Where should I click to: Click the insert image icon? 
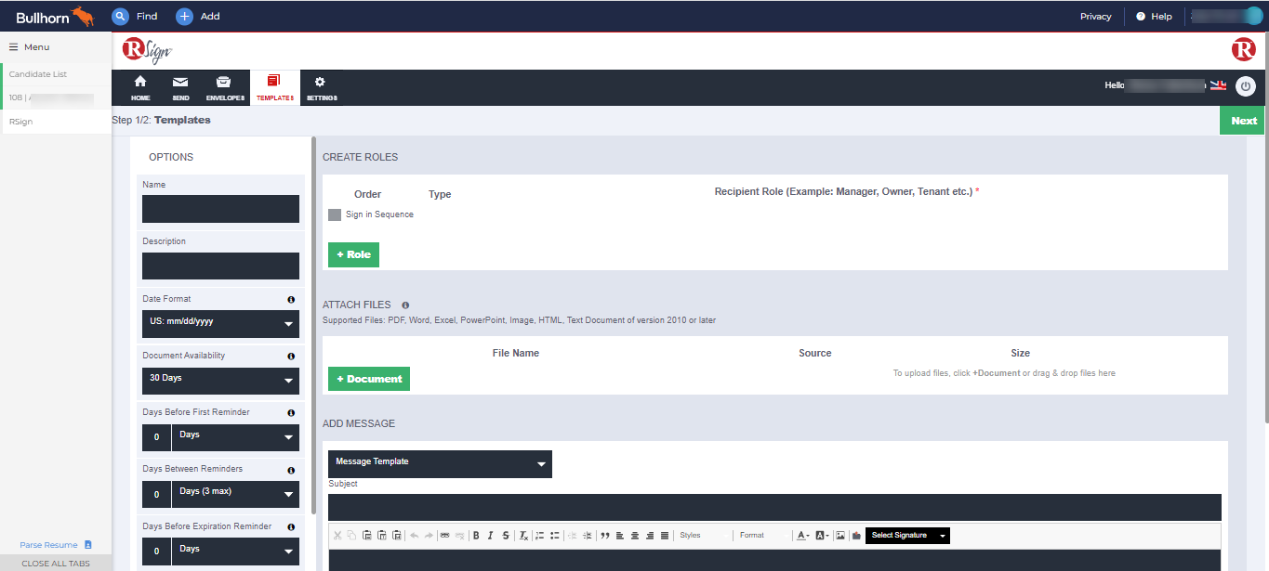point(840,536)
